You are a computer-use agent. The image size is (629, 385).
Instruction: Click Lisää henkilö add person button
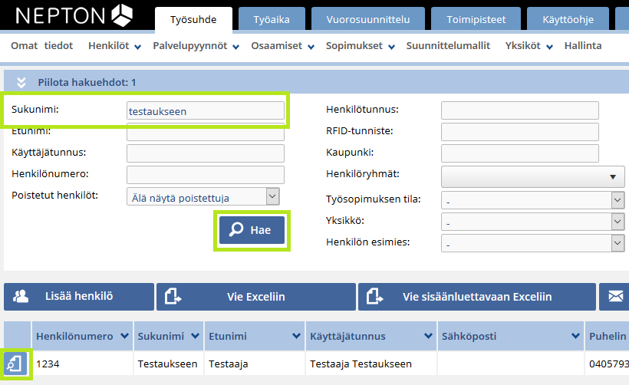coord(79,296)
